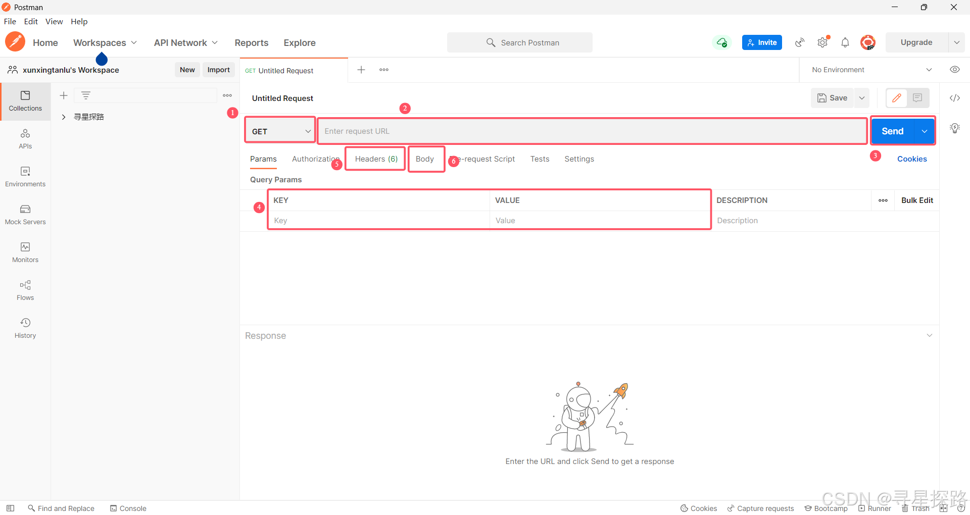Image resolution: width=970 pixels, height=515 pixels.
Task: Click the Save button
Action: (x=833, y=98)
